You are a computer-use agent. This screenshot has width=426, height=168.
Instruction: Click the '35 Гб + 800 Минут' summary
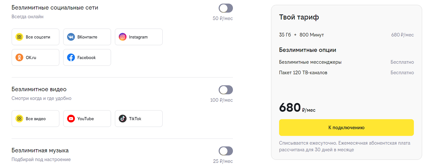coord(301,35)
